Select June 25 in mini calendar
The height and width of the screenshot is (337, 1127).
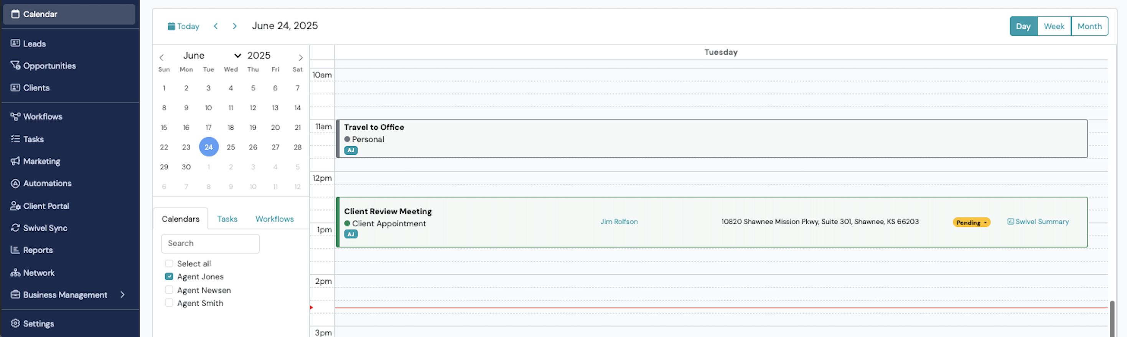[x=231, y=147]
